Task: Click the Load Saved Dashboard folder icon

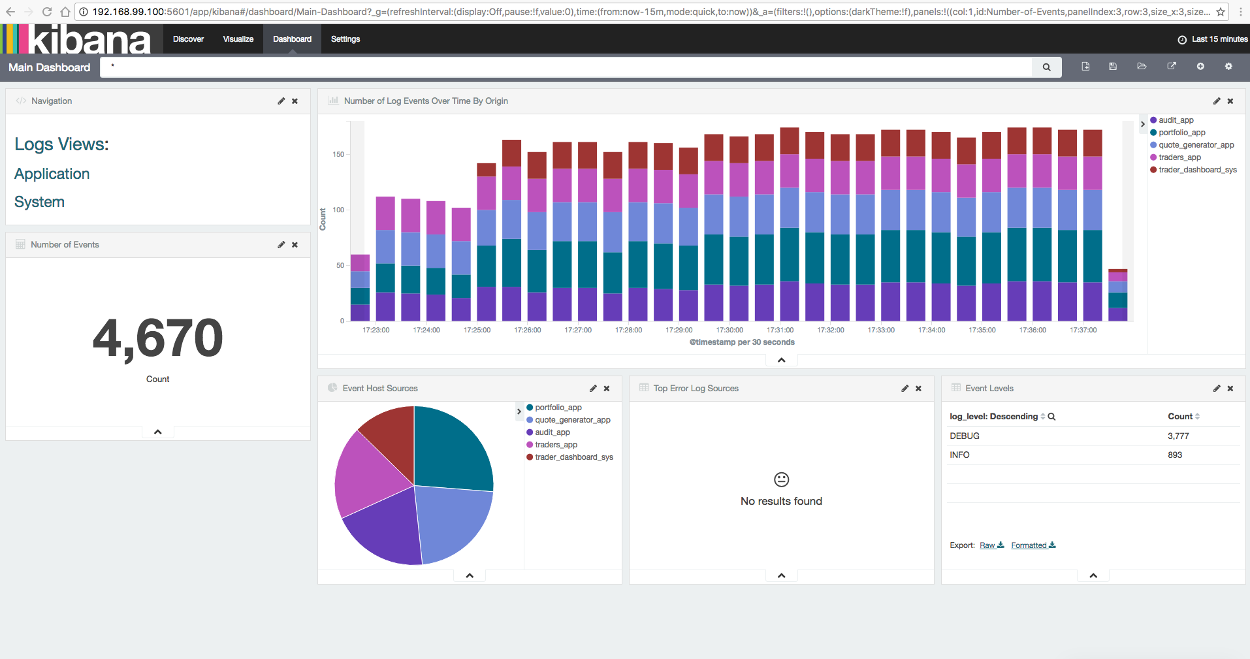Action: pos(1142,67)
